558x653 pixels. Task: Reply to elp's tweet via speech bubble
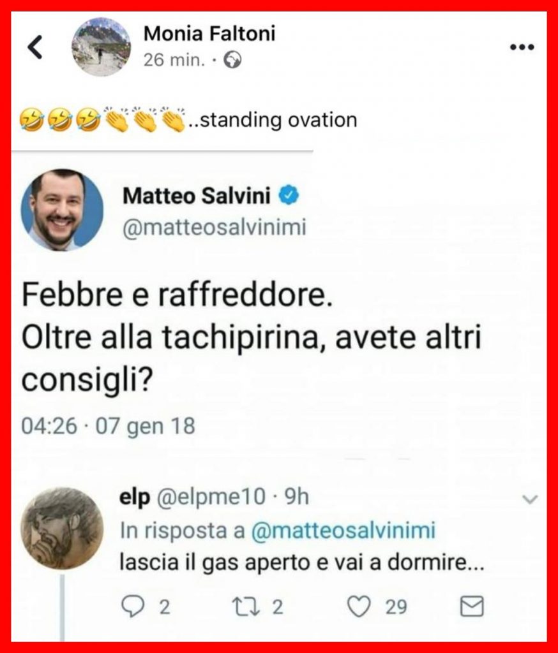coord(132,606)
